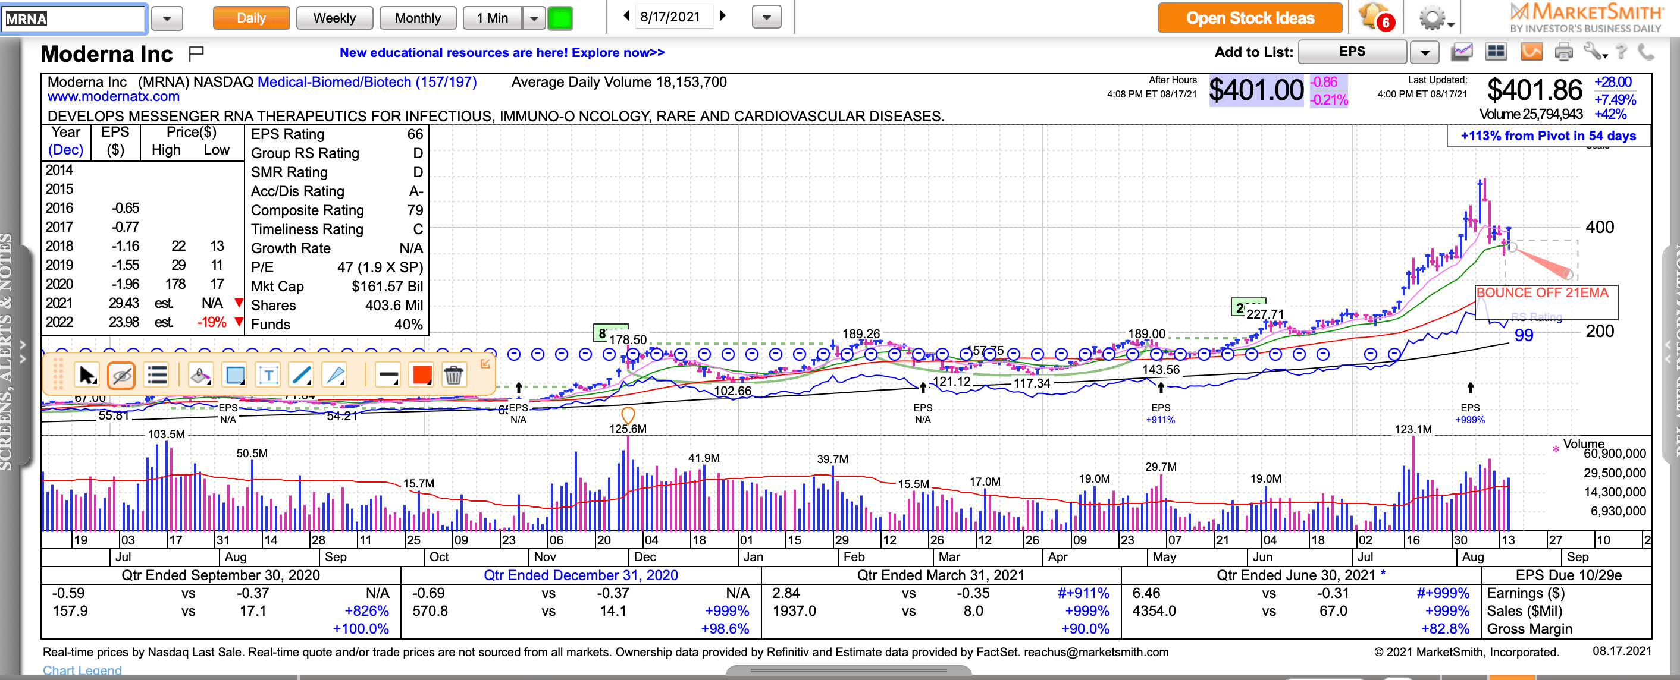Go to next date with right arrow
Viewport: 1680px width, 680px height.
pos(722,15)
